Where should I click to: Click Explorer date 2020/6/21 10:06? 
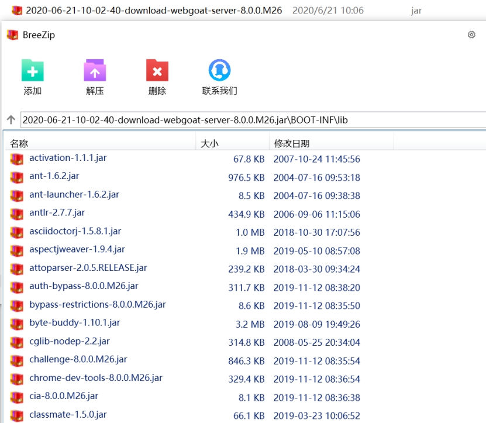(x=328, y=11)
